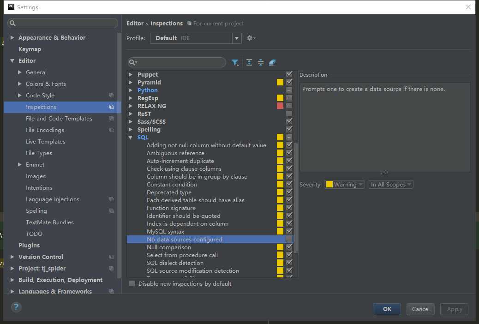The width and height of the screenshot is (479, 324).
Task: Expand the RegExp inspections group
Action: point(131,98)
